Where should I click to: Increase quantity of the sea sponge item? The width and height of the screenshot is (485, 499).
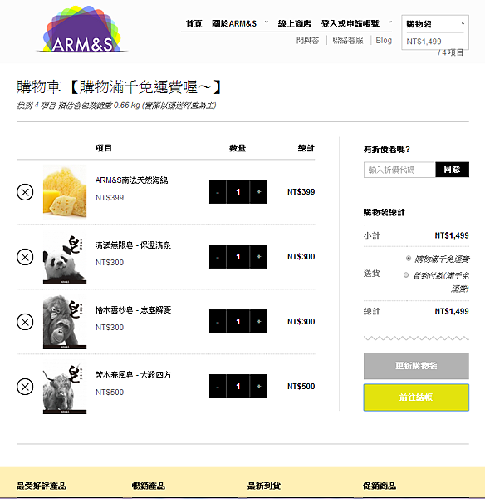click(258, 191)
